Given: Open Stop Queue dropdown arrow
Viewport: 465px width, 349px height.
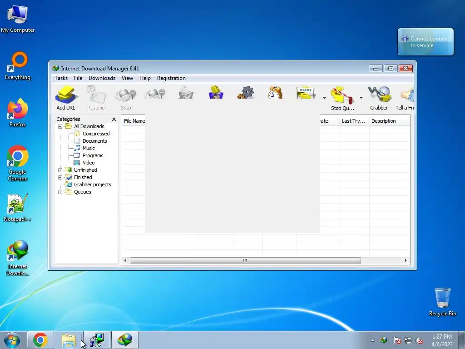Looking at the screenshot, I should [361, 98].
